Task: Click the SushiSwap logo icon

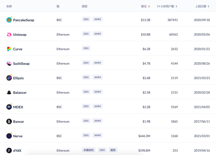Action: pos(9,63)
